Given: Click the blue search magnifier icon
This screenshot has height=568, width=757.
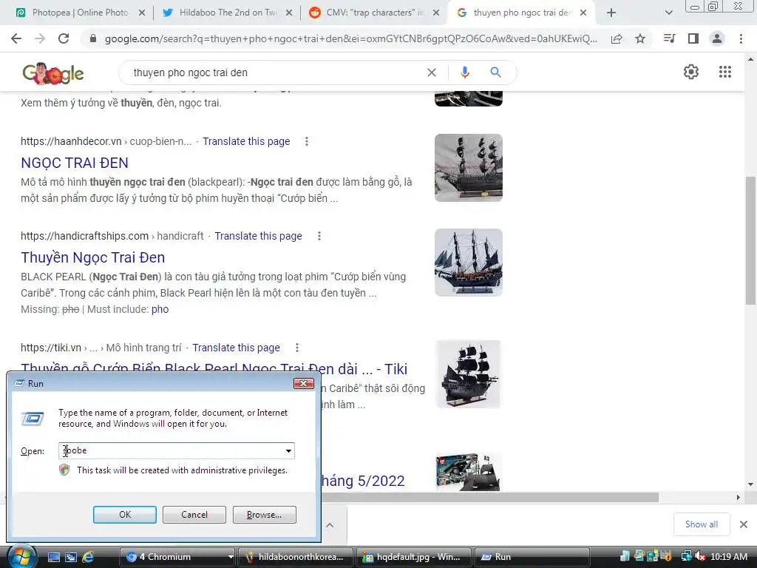Looking at the screenshot, I should click(x=495, y=72).
